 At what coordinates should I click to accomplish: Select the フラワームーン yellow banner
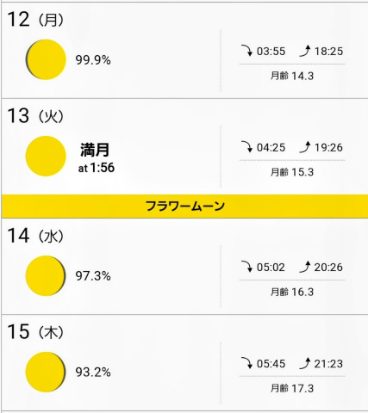click(184, 206)
